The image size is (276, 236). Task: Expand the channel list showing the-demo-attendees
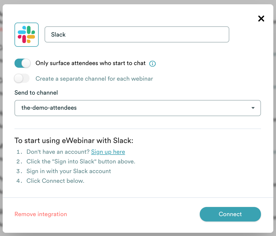coord(138,108)
